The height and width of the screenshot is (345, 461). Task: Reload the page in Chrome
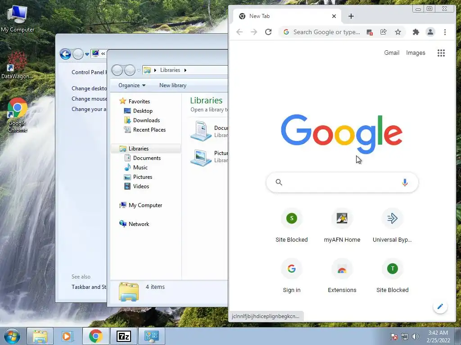[268, 32]
